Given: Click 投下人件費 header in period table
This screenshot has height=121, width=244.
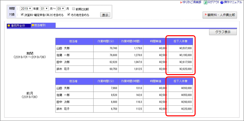Looking at the screenshot, I should [180, 42].
